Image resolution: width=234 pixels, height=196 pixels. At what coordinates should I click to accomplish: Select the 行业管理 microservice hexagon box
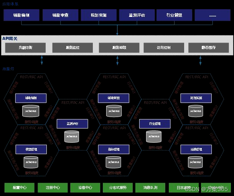pos(155,124)
